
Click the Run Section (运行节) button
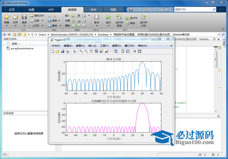132,18
